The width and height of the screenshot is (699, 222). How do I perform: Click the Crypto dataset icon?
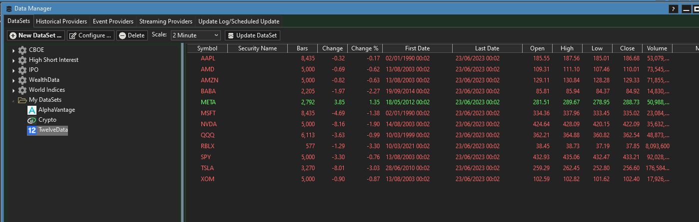(32, 120)
